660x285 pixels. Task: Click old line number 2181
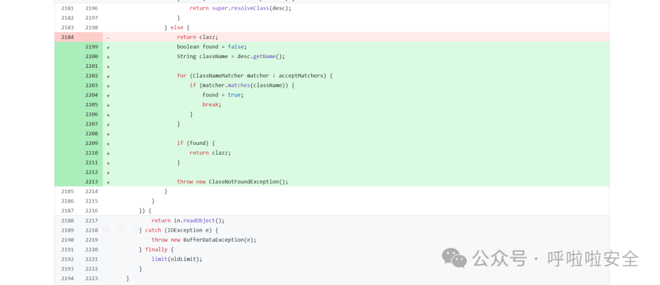tap(67, 8)
